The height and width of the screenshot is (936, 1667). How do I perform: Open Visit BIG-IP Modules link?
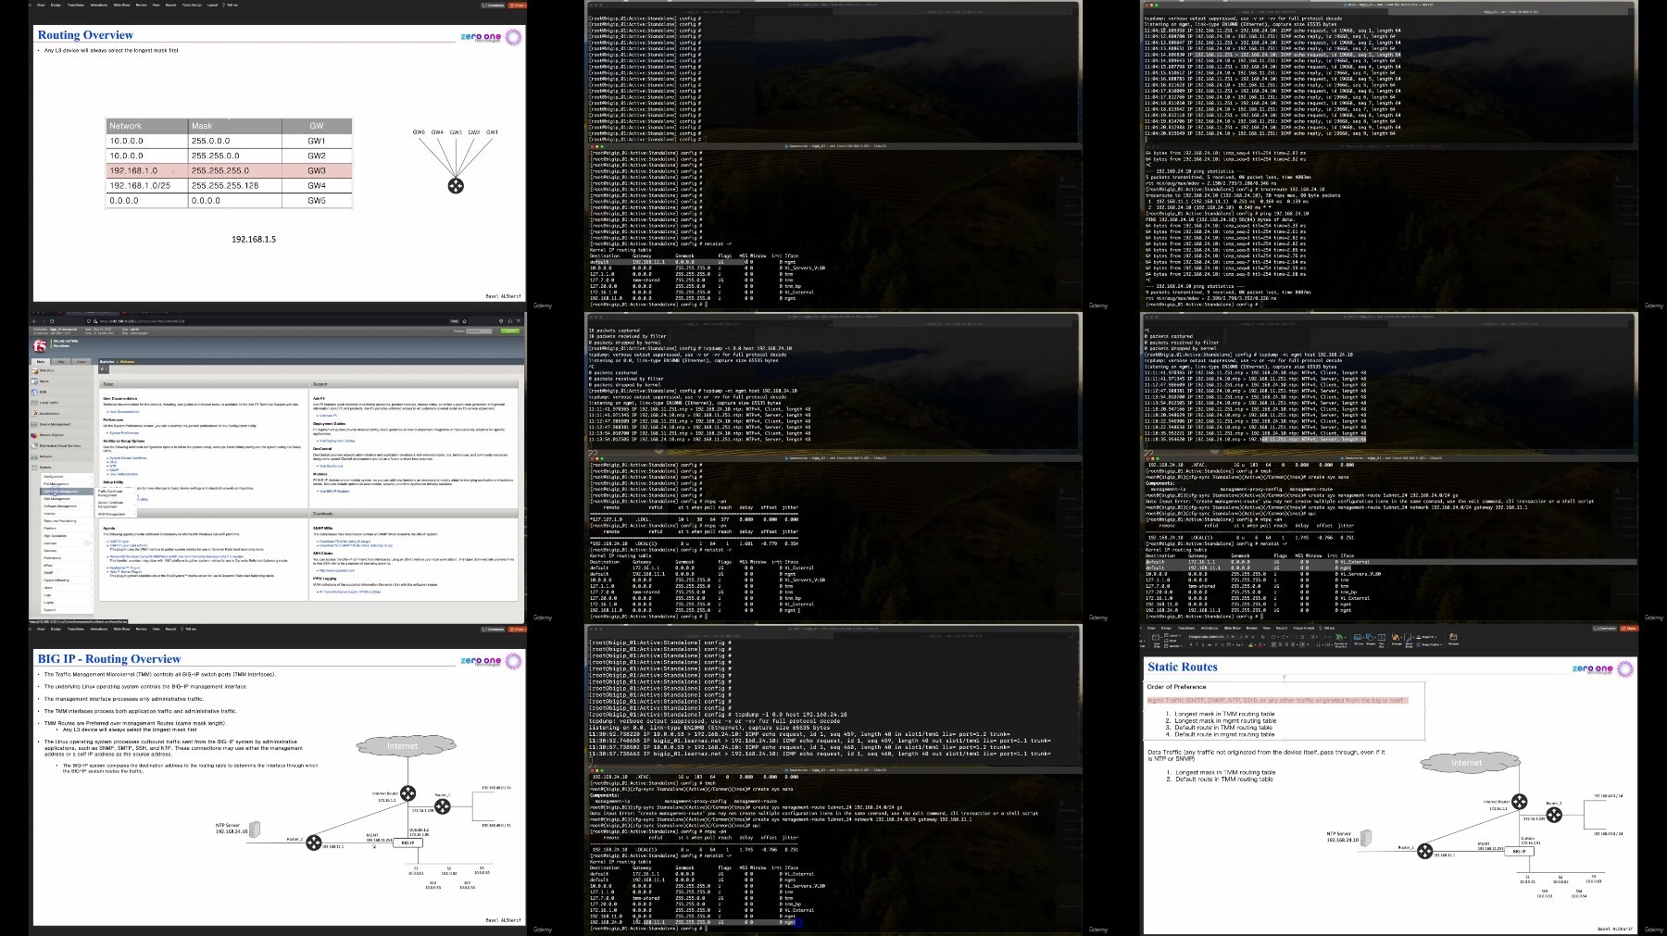pyautogui.click(x=334, y=492)
